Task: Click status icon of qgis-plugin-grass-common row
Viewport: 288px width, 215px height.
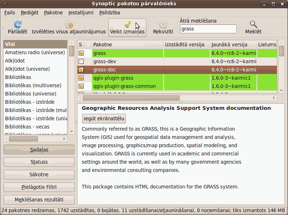Action: click(81, 86)
